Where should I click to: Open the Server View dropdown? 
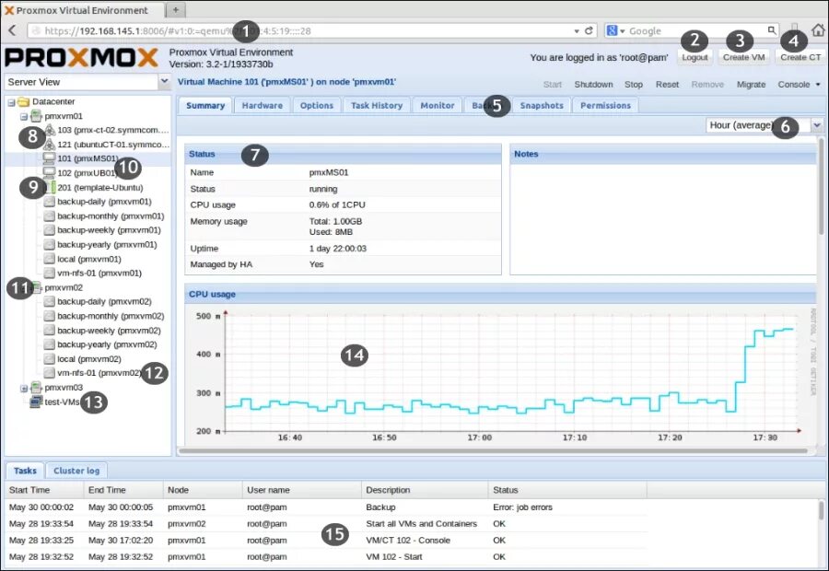(x=165, y=81)
